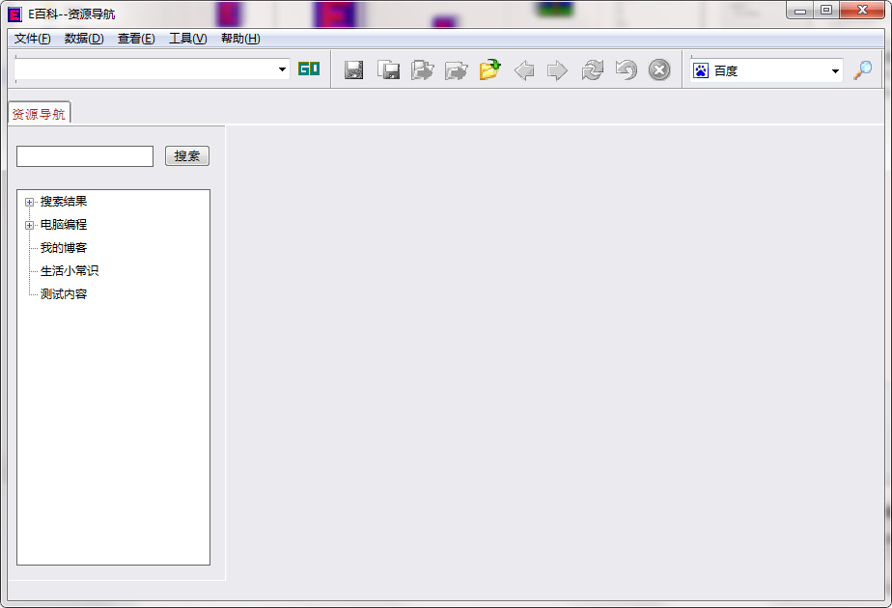Click the grey single-folder arrow icon
Image resolution: width=892 pixels, height=608 pixels.
[x=457, y=70]
